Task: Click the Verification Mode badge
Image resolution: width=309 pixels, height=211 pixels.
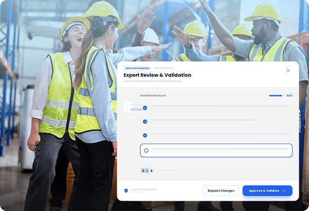Action: (137, 69)
